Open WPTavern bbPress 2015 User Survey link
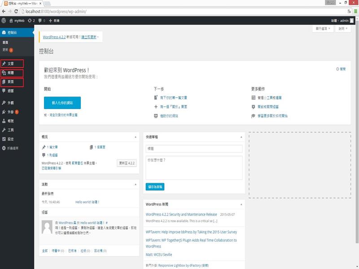This screenshot has height=269, width=359. point(192,232)
